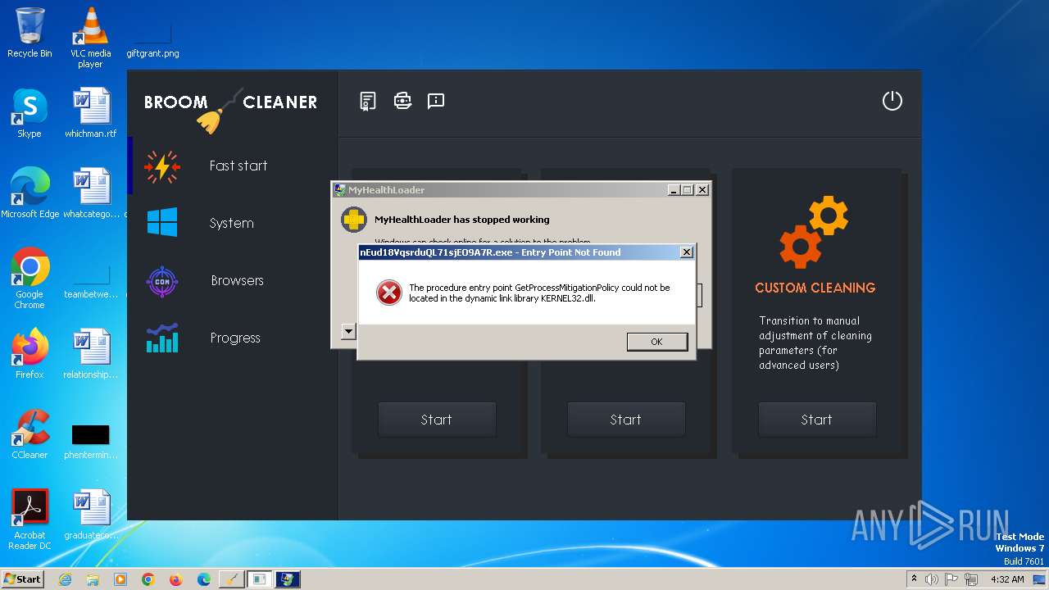Click the Windows logo System icon

(x=162, y=222)
